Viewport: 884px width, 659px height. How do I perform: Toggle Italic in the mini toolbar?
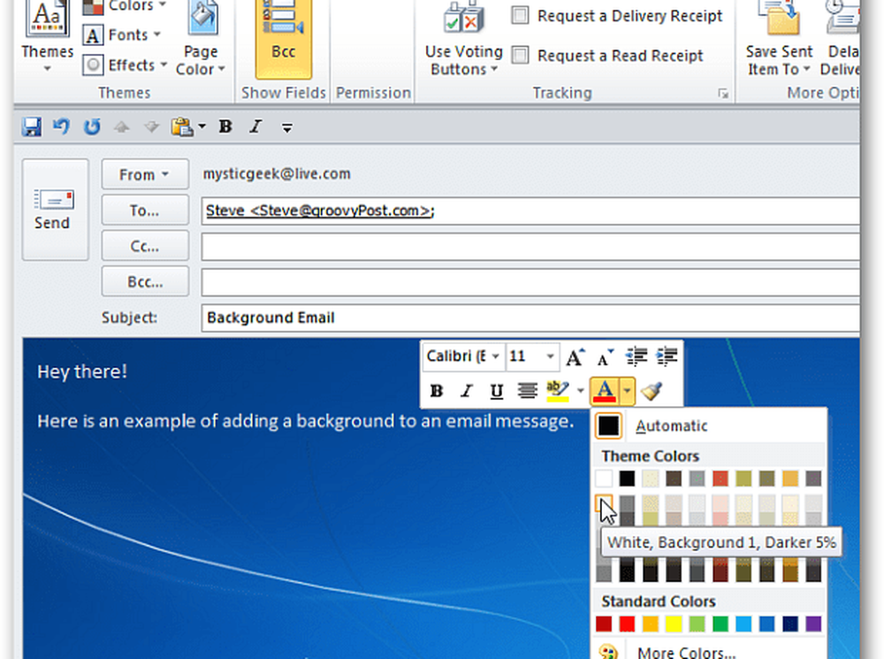[466, 391]
